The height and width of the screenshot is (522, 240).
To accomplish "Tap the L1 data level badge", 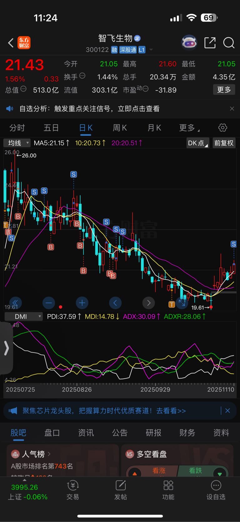I will click(142, 50).
